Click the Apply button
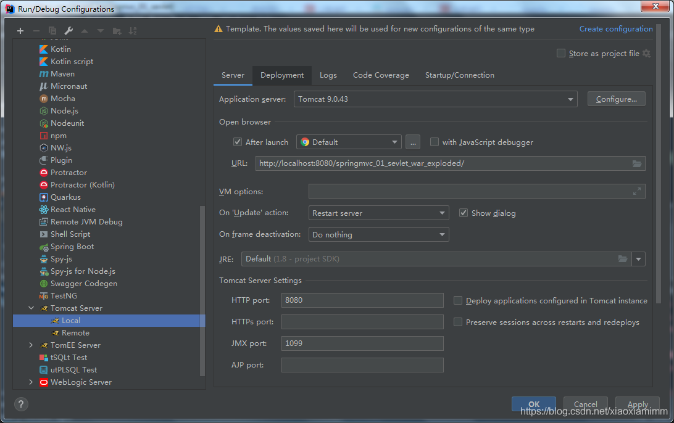The image size is (674, 423). pyautogui.click(x=638, y=404)
